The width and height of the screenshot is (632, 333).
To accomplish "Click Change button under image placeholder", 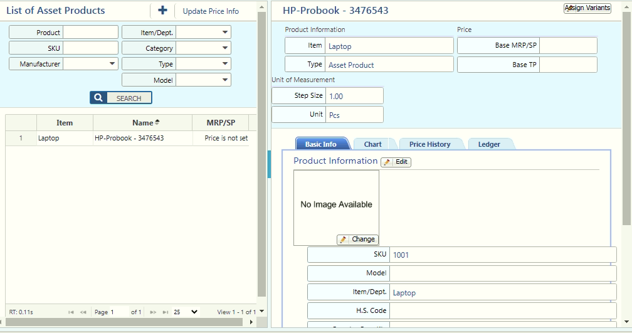I will [357, 240].
